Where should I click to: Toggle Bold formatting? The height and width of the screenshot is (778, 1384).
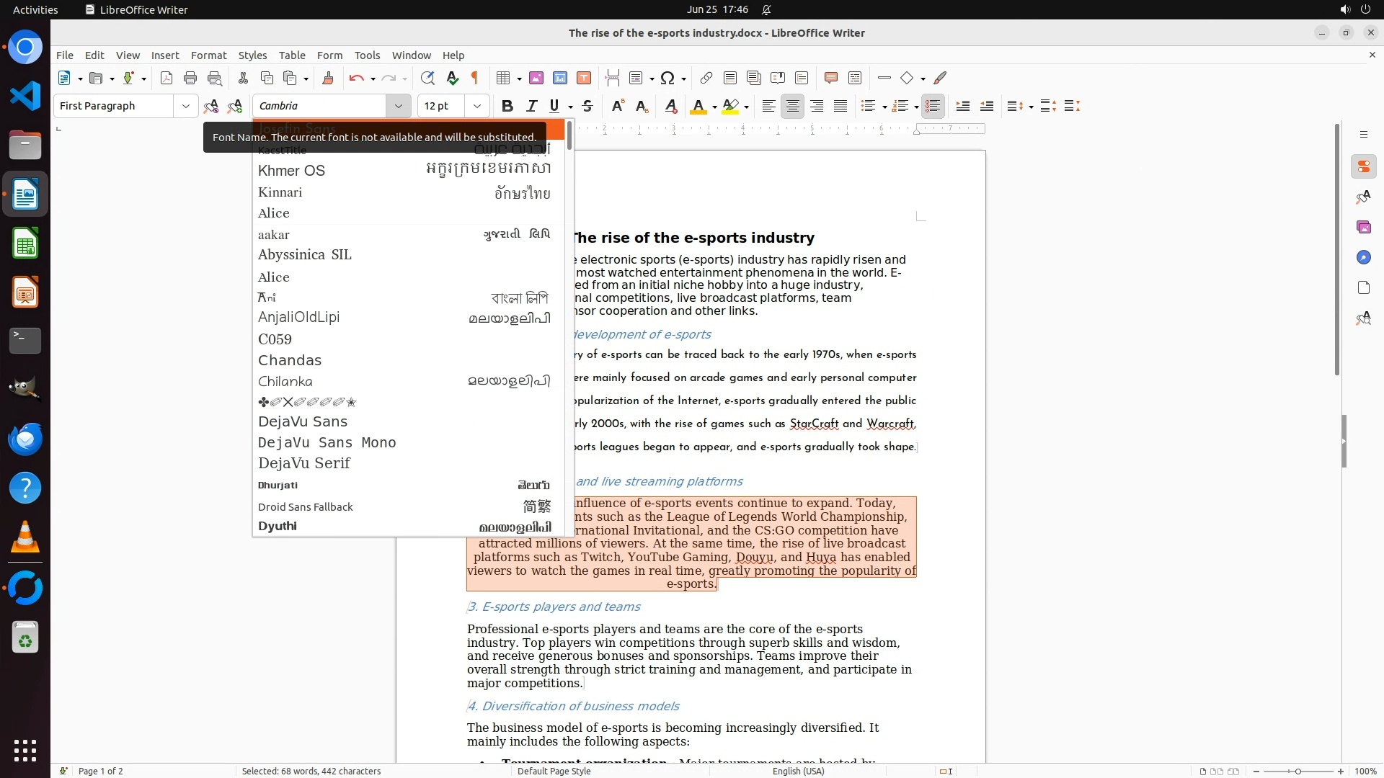(x=507, y=106)
